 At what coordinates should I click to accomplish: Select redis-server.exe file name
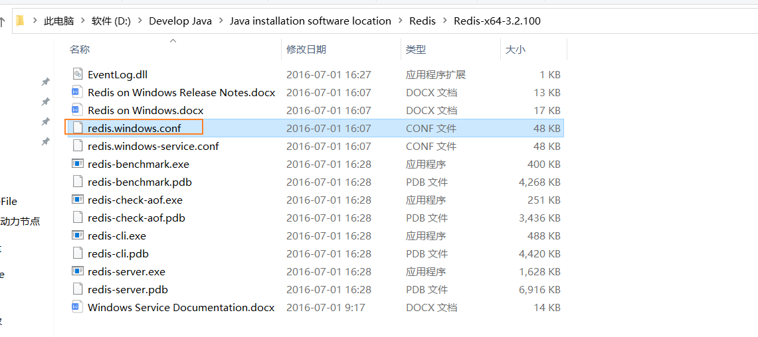tap(126, 272)
